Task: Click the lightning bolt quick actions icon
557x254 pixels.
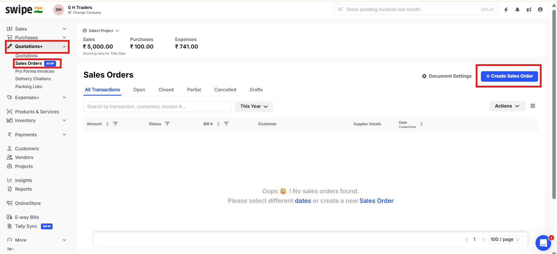Action: click(506, 10)
